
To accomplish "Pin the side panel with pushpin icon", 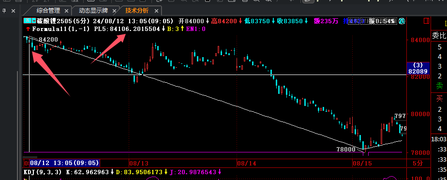I will point(4,11).
